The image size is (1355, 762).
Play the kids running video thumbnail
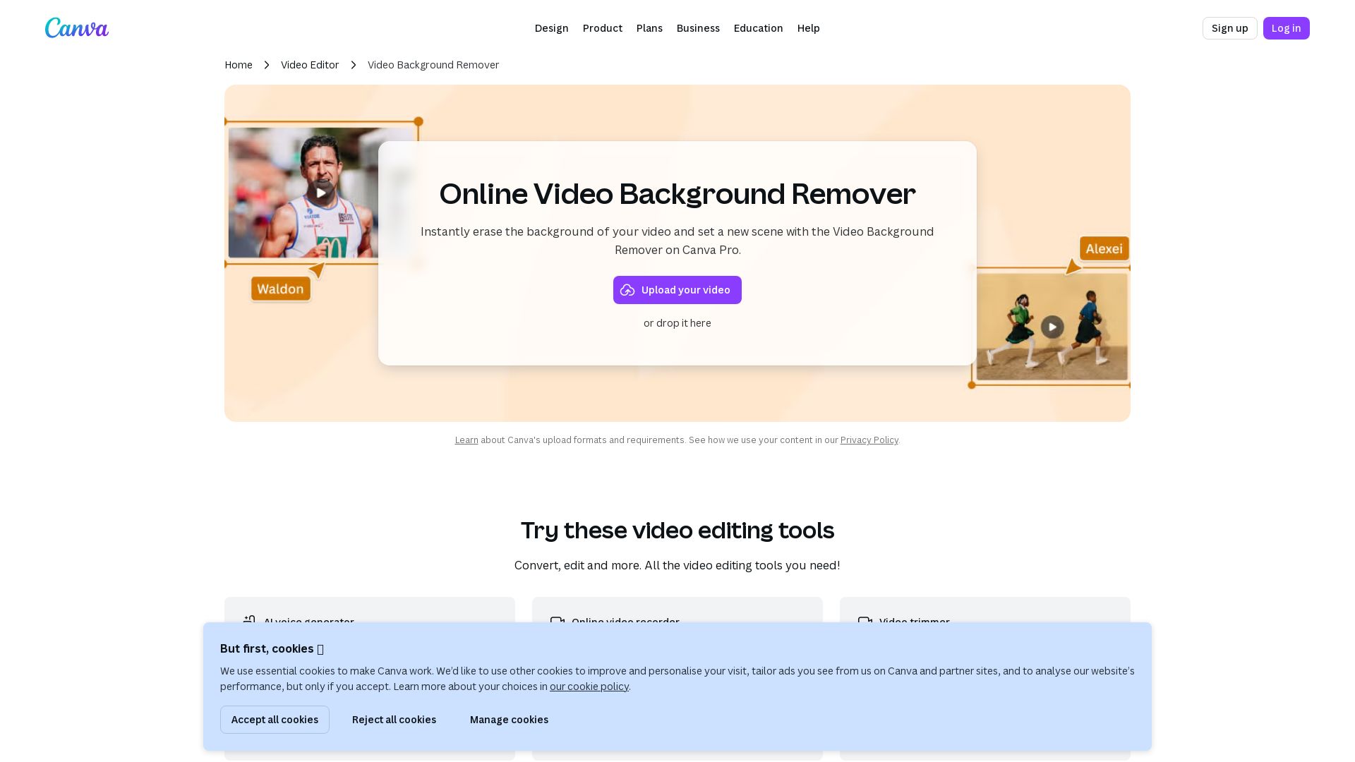point(1052,327)
